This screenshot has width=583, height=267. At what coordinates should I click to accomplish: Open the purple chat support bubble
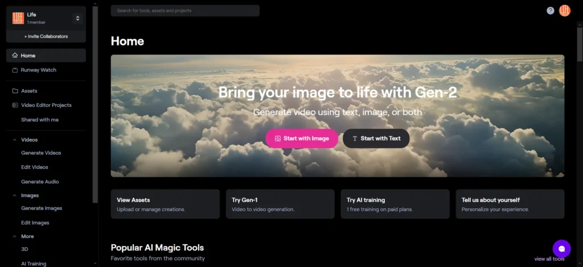(x=561, y=249)
